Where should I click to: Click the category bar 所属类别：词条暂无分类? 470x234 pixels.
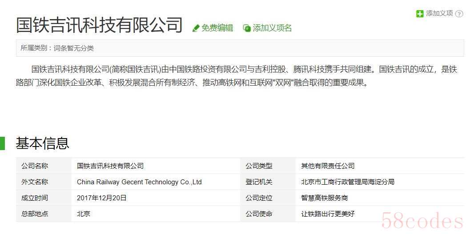[240, 48]
